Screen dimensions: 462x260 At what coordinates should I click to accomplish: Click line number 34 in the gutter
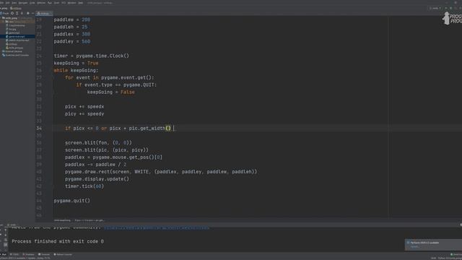click(39, 129)
